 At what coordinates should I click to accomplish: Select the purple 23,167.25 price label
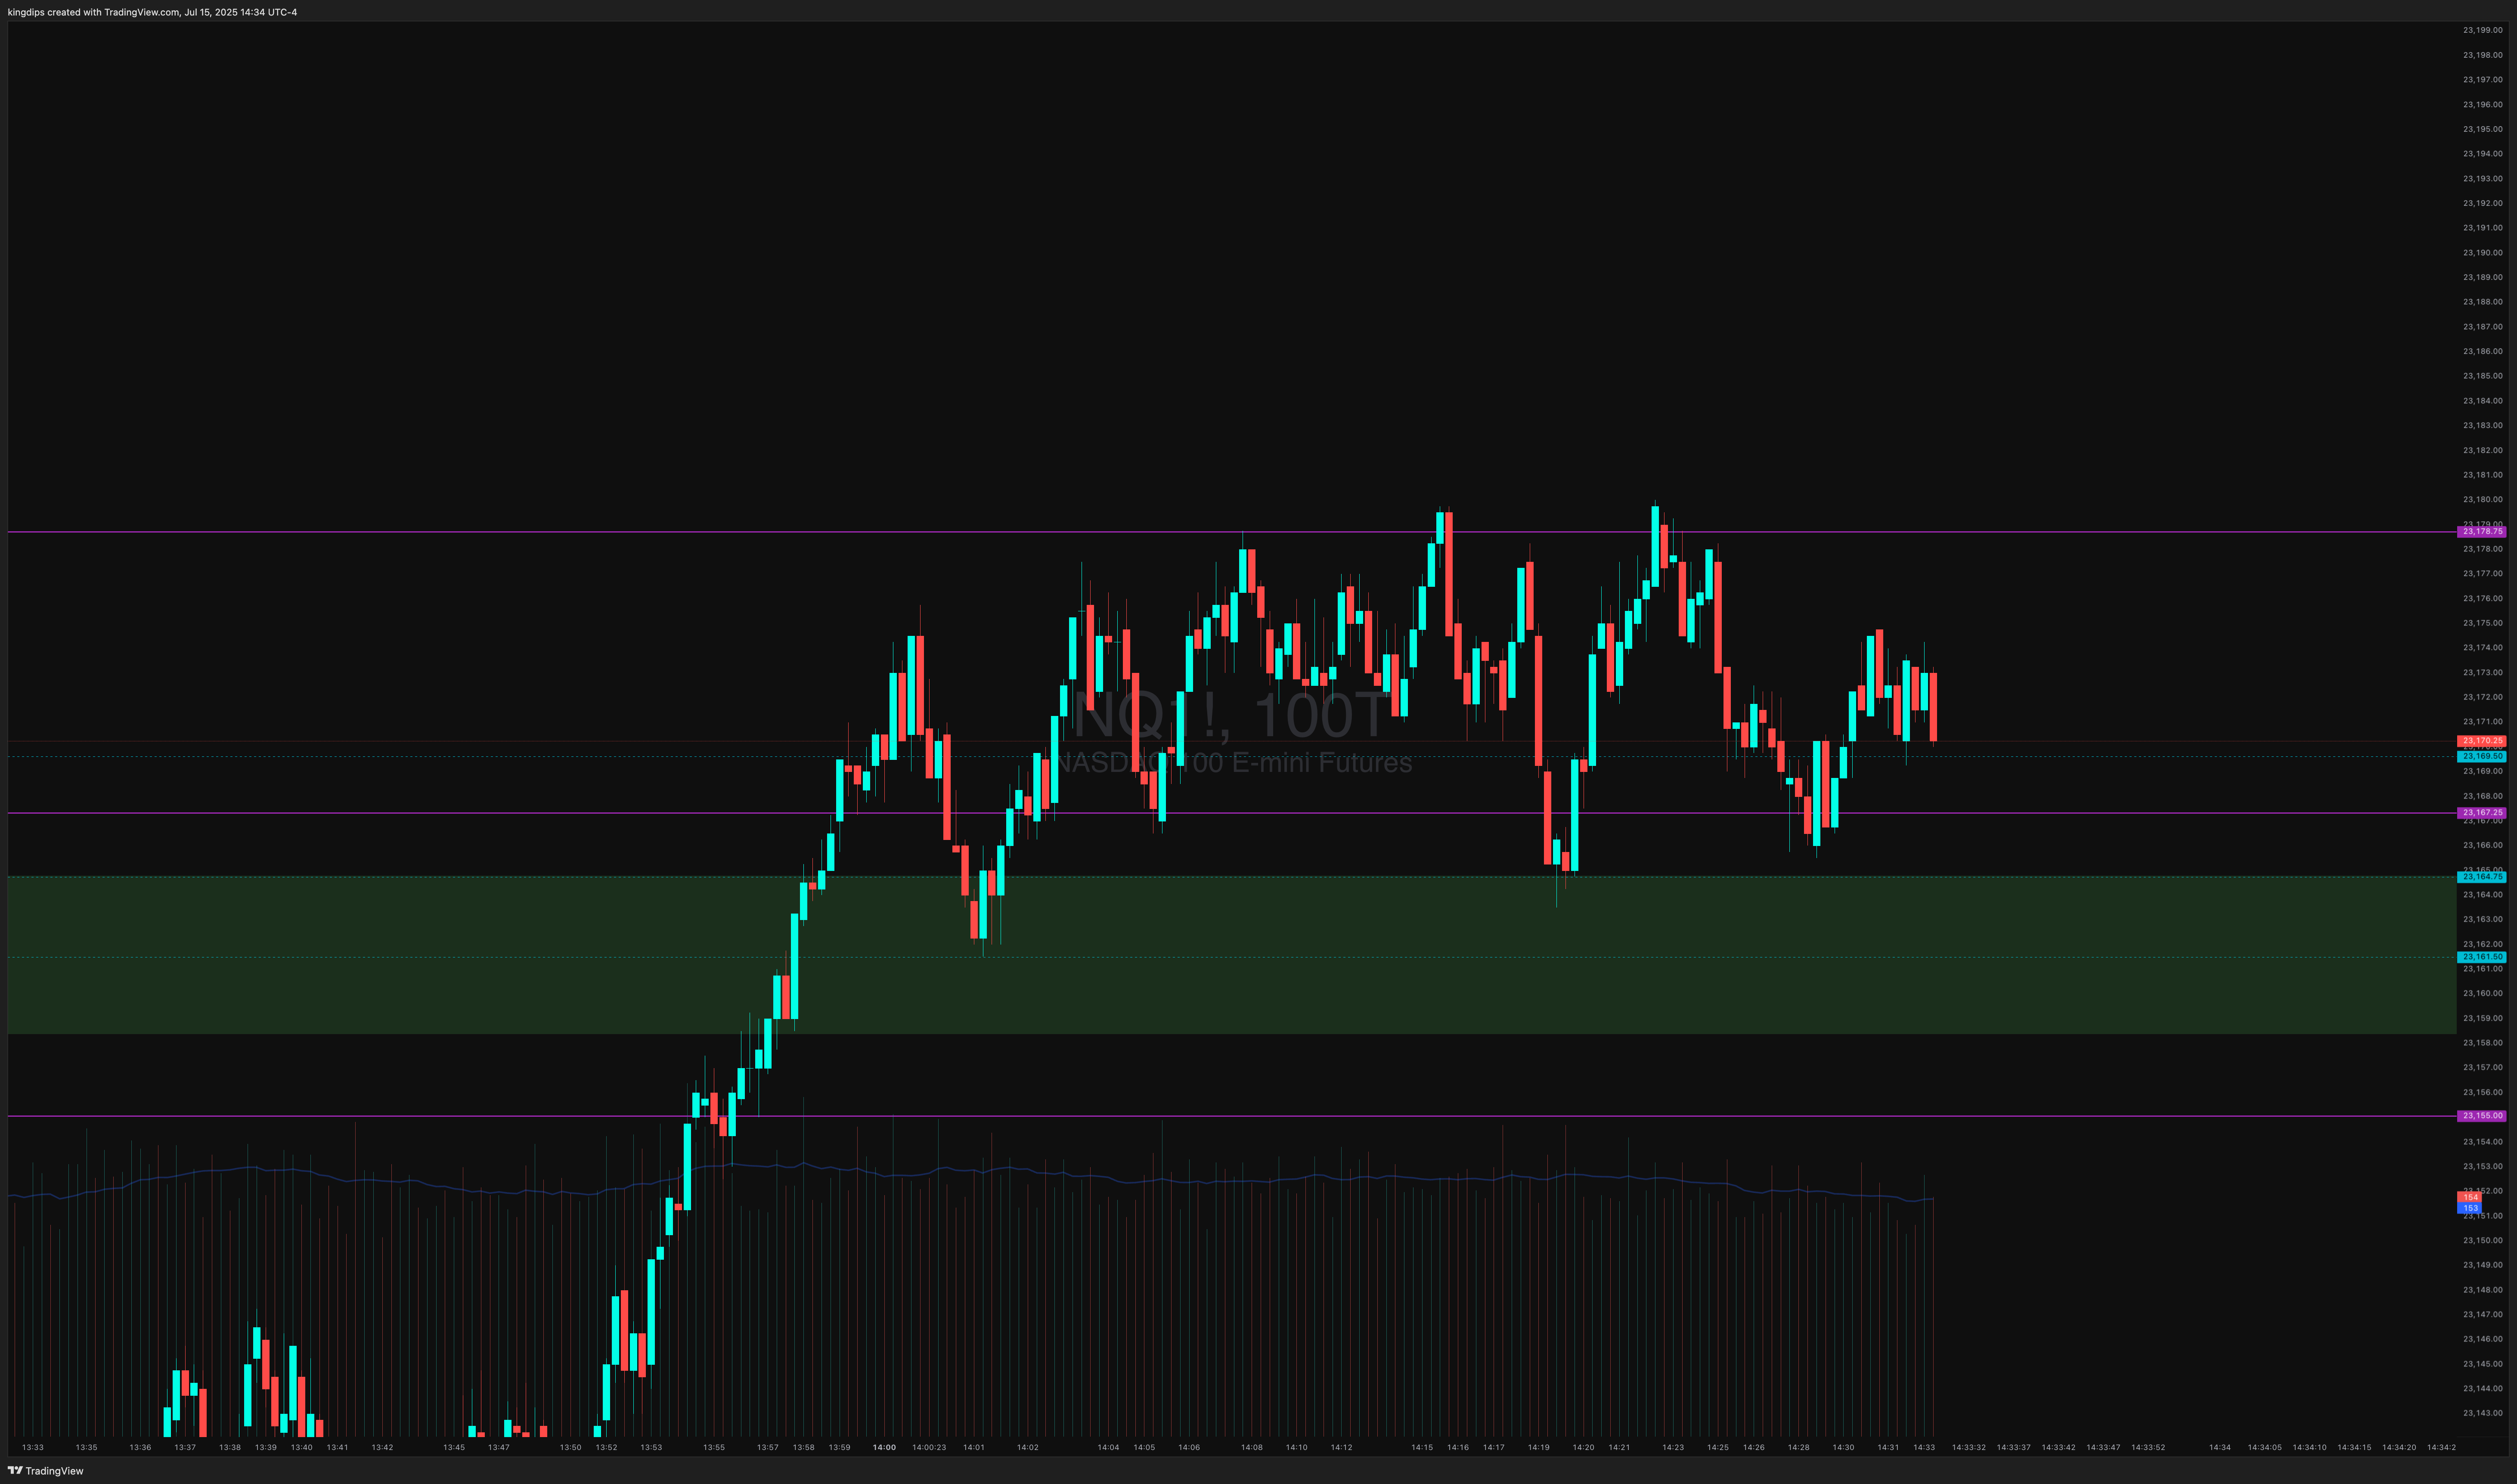point(2482,813)
